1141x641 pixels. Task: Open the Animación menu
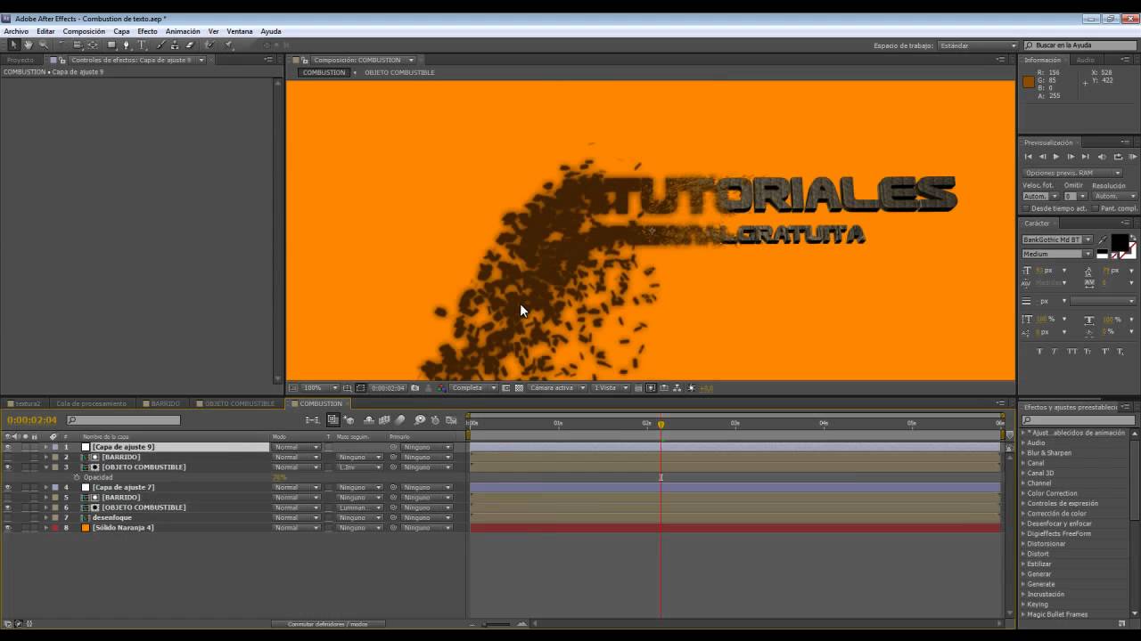click(x=183, y=31)
